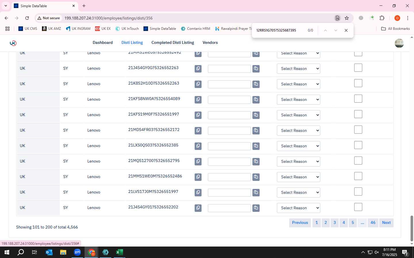The image size is (414, 258).
Task: Paste icon beside input in 21MQS12700 row
Action: (x=256, y=161)
